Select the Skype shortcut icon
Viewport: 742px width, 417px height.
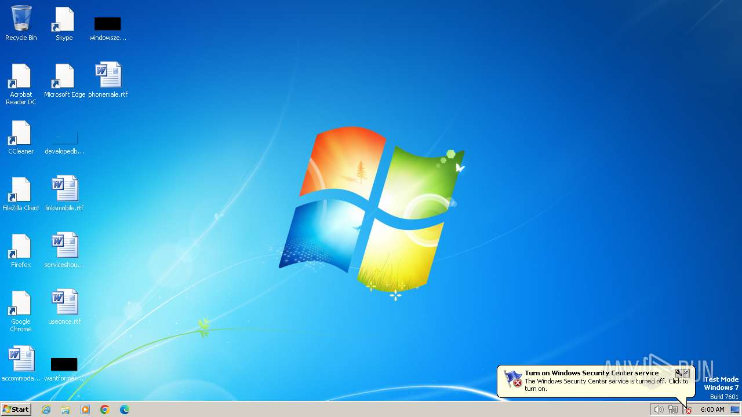64,23
